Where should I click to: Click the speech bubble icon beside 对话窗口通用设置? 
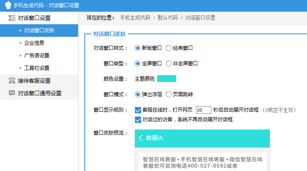(x=12, y=93)
